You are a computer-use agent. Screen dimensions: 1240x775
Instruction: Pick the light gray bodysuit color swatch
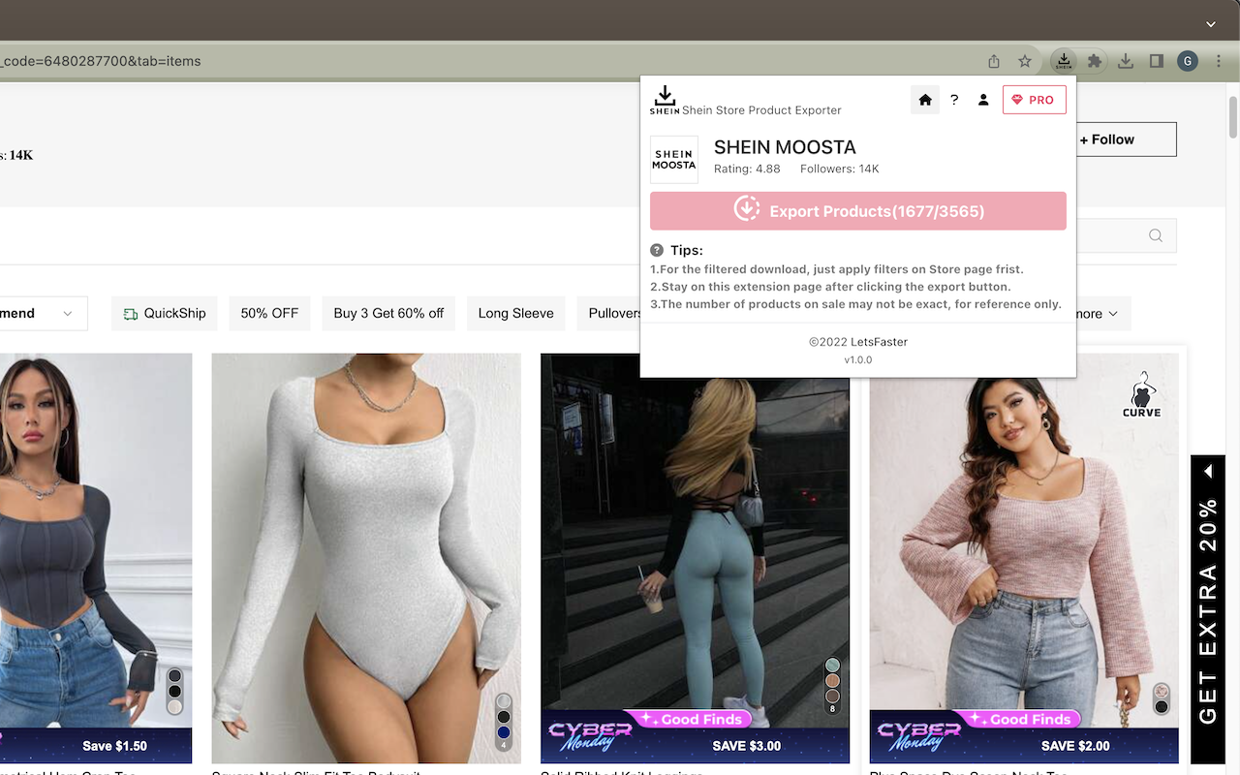(504, 701)
